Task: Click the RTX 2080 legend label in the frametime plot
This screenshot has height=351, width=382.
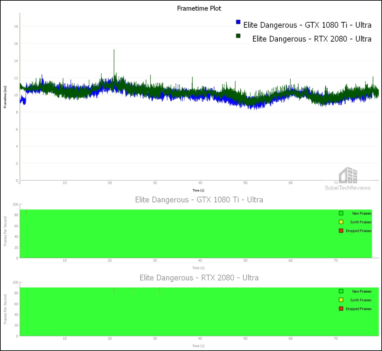Action: [x=312, y=39]
